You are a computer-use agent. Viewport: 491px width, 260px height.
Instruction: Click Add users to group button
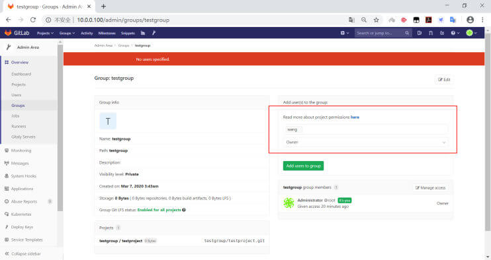click(303, 166)
